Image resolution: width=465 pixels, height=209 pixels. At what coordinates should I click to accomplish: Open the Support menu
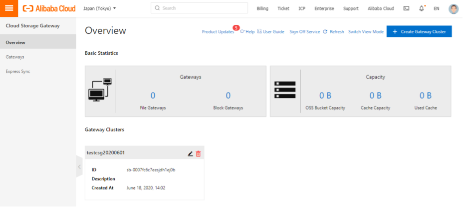click(x=351, y=8)
